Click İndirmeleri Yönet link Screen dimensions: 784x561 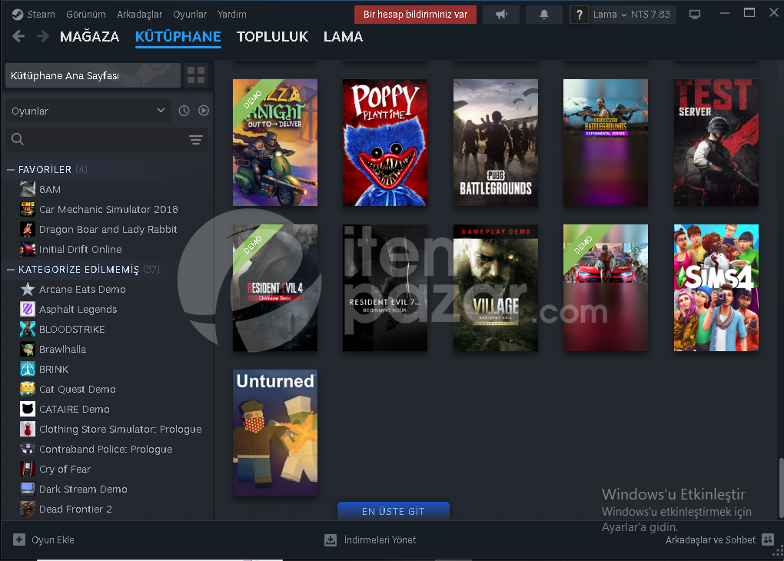point(380,540)
